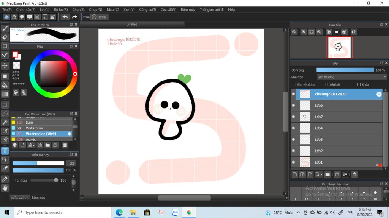Click the Tải màu slider handle
Viewport: 389px width, 218px height.
click(x=56, y=181)
